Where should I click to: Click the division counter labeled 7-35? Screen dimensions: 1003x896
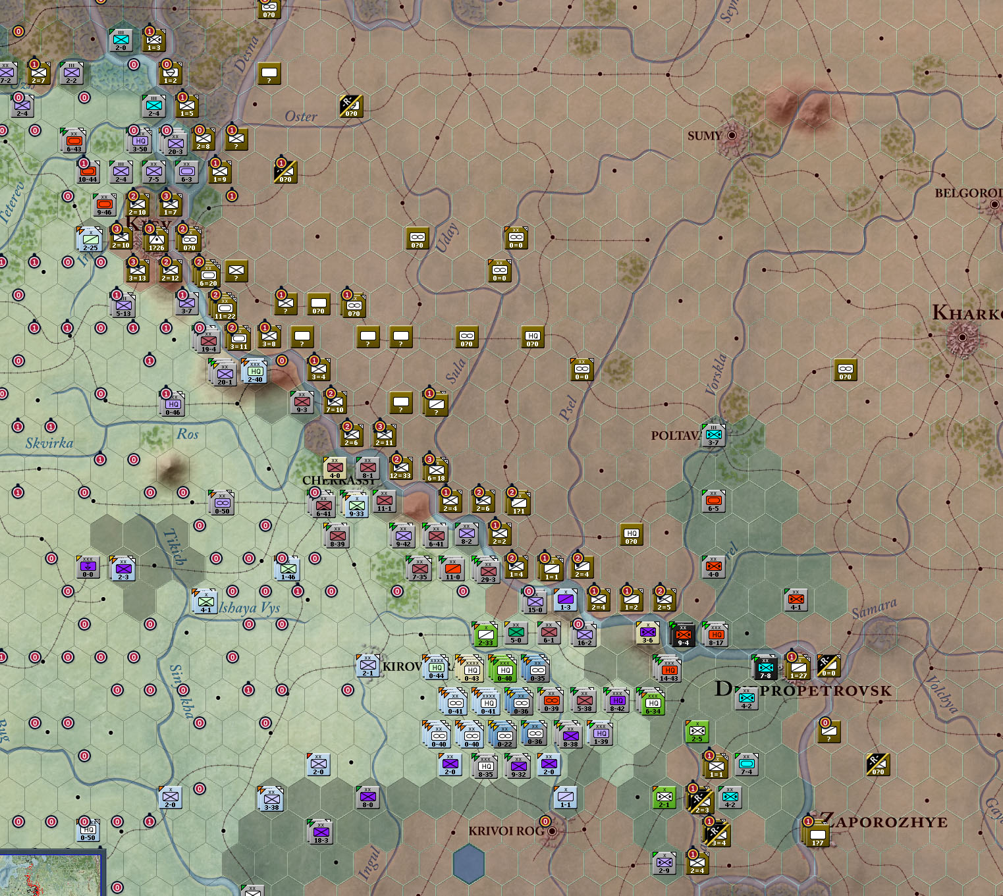[420, 569]
